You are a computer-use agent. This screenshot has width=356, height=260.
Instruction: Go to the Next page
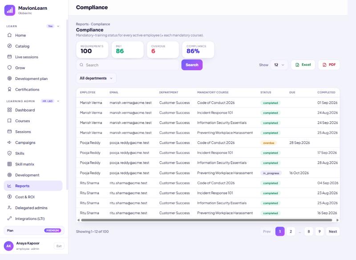point(332,232)
